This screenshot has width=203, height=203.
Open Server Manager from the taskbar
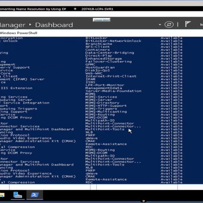(x=18, y=195)
